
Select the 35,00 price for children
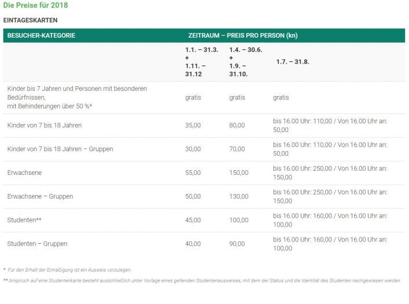pyautogui.click(x=193, y=125)
